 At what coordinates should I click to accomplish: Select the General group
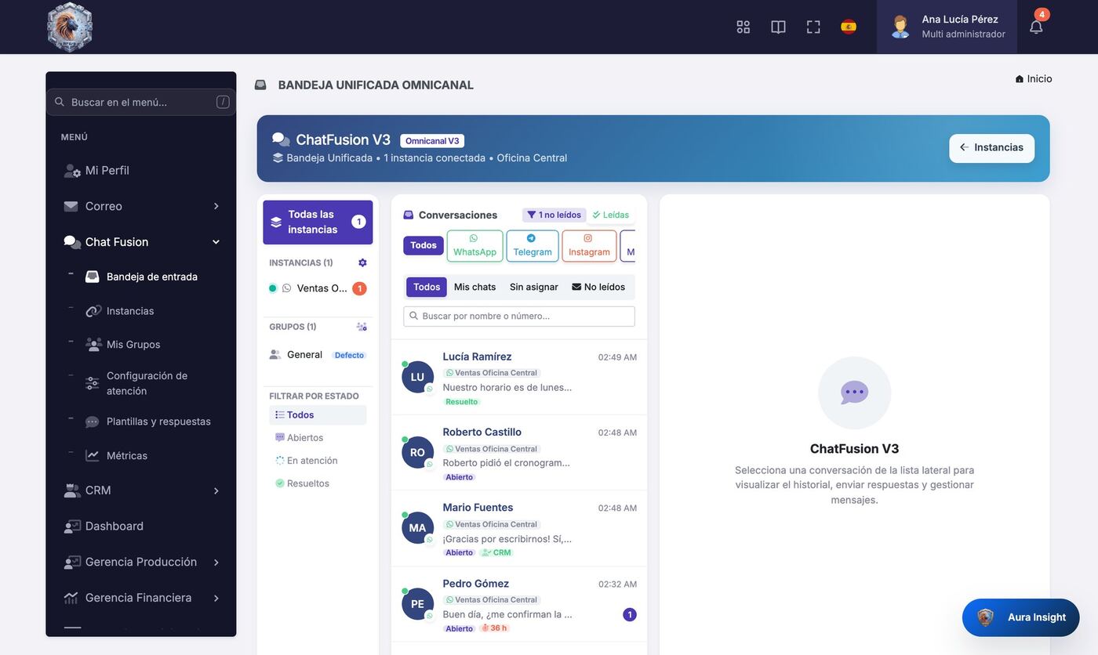pyautogui.click(x=318, y=355)
